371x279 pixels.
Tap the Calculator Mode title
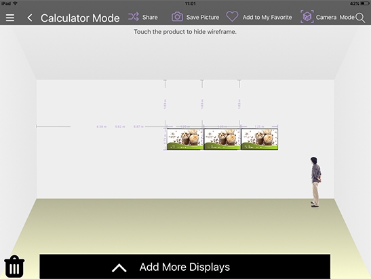(x=80, y=18)
